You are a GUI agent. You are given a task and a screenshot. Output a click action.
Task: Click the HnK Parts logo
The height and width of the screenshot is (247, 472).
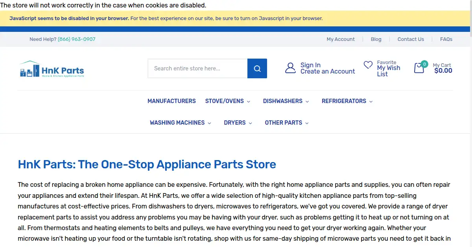[52, 69]
